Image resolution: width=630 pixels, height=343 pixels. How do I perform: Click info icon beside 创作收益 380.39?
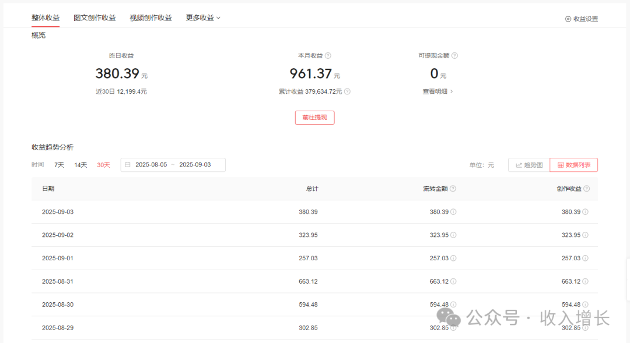586,212
